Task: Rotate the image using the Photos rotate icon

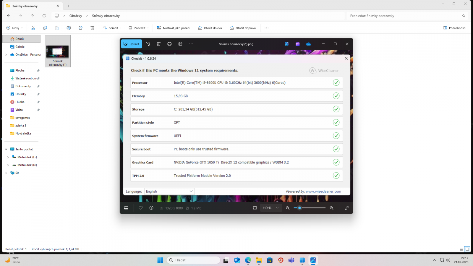Action: pyautogui.click(x=148, y=44)
